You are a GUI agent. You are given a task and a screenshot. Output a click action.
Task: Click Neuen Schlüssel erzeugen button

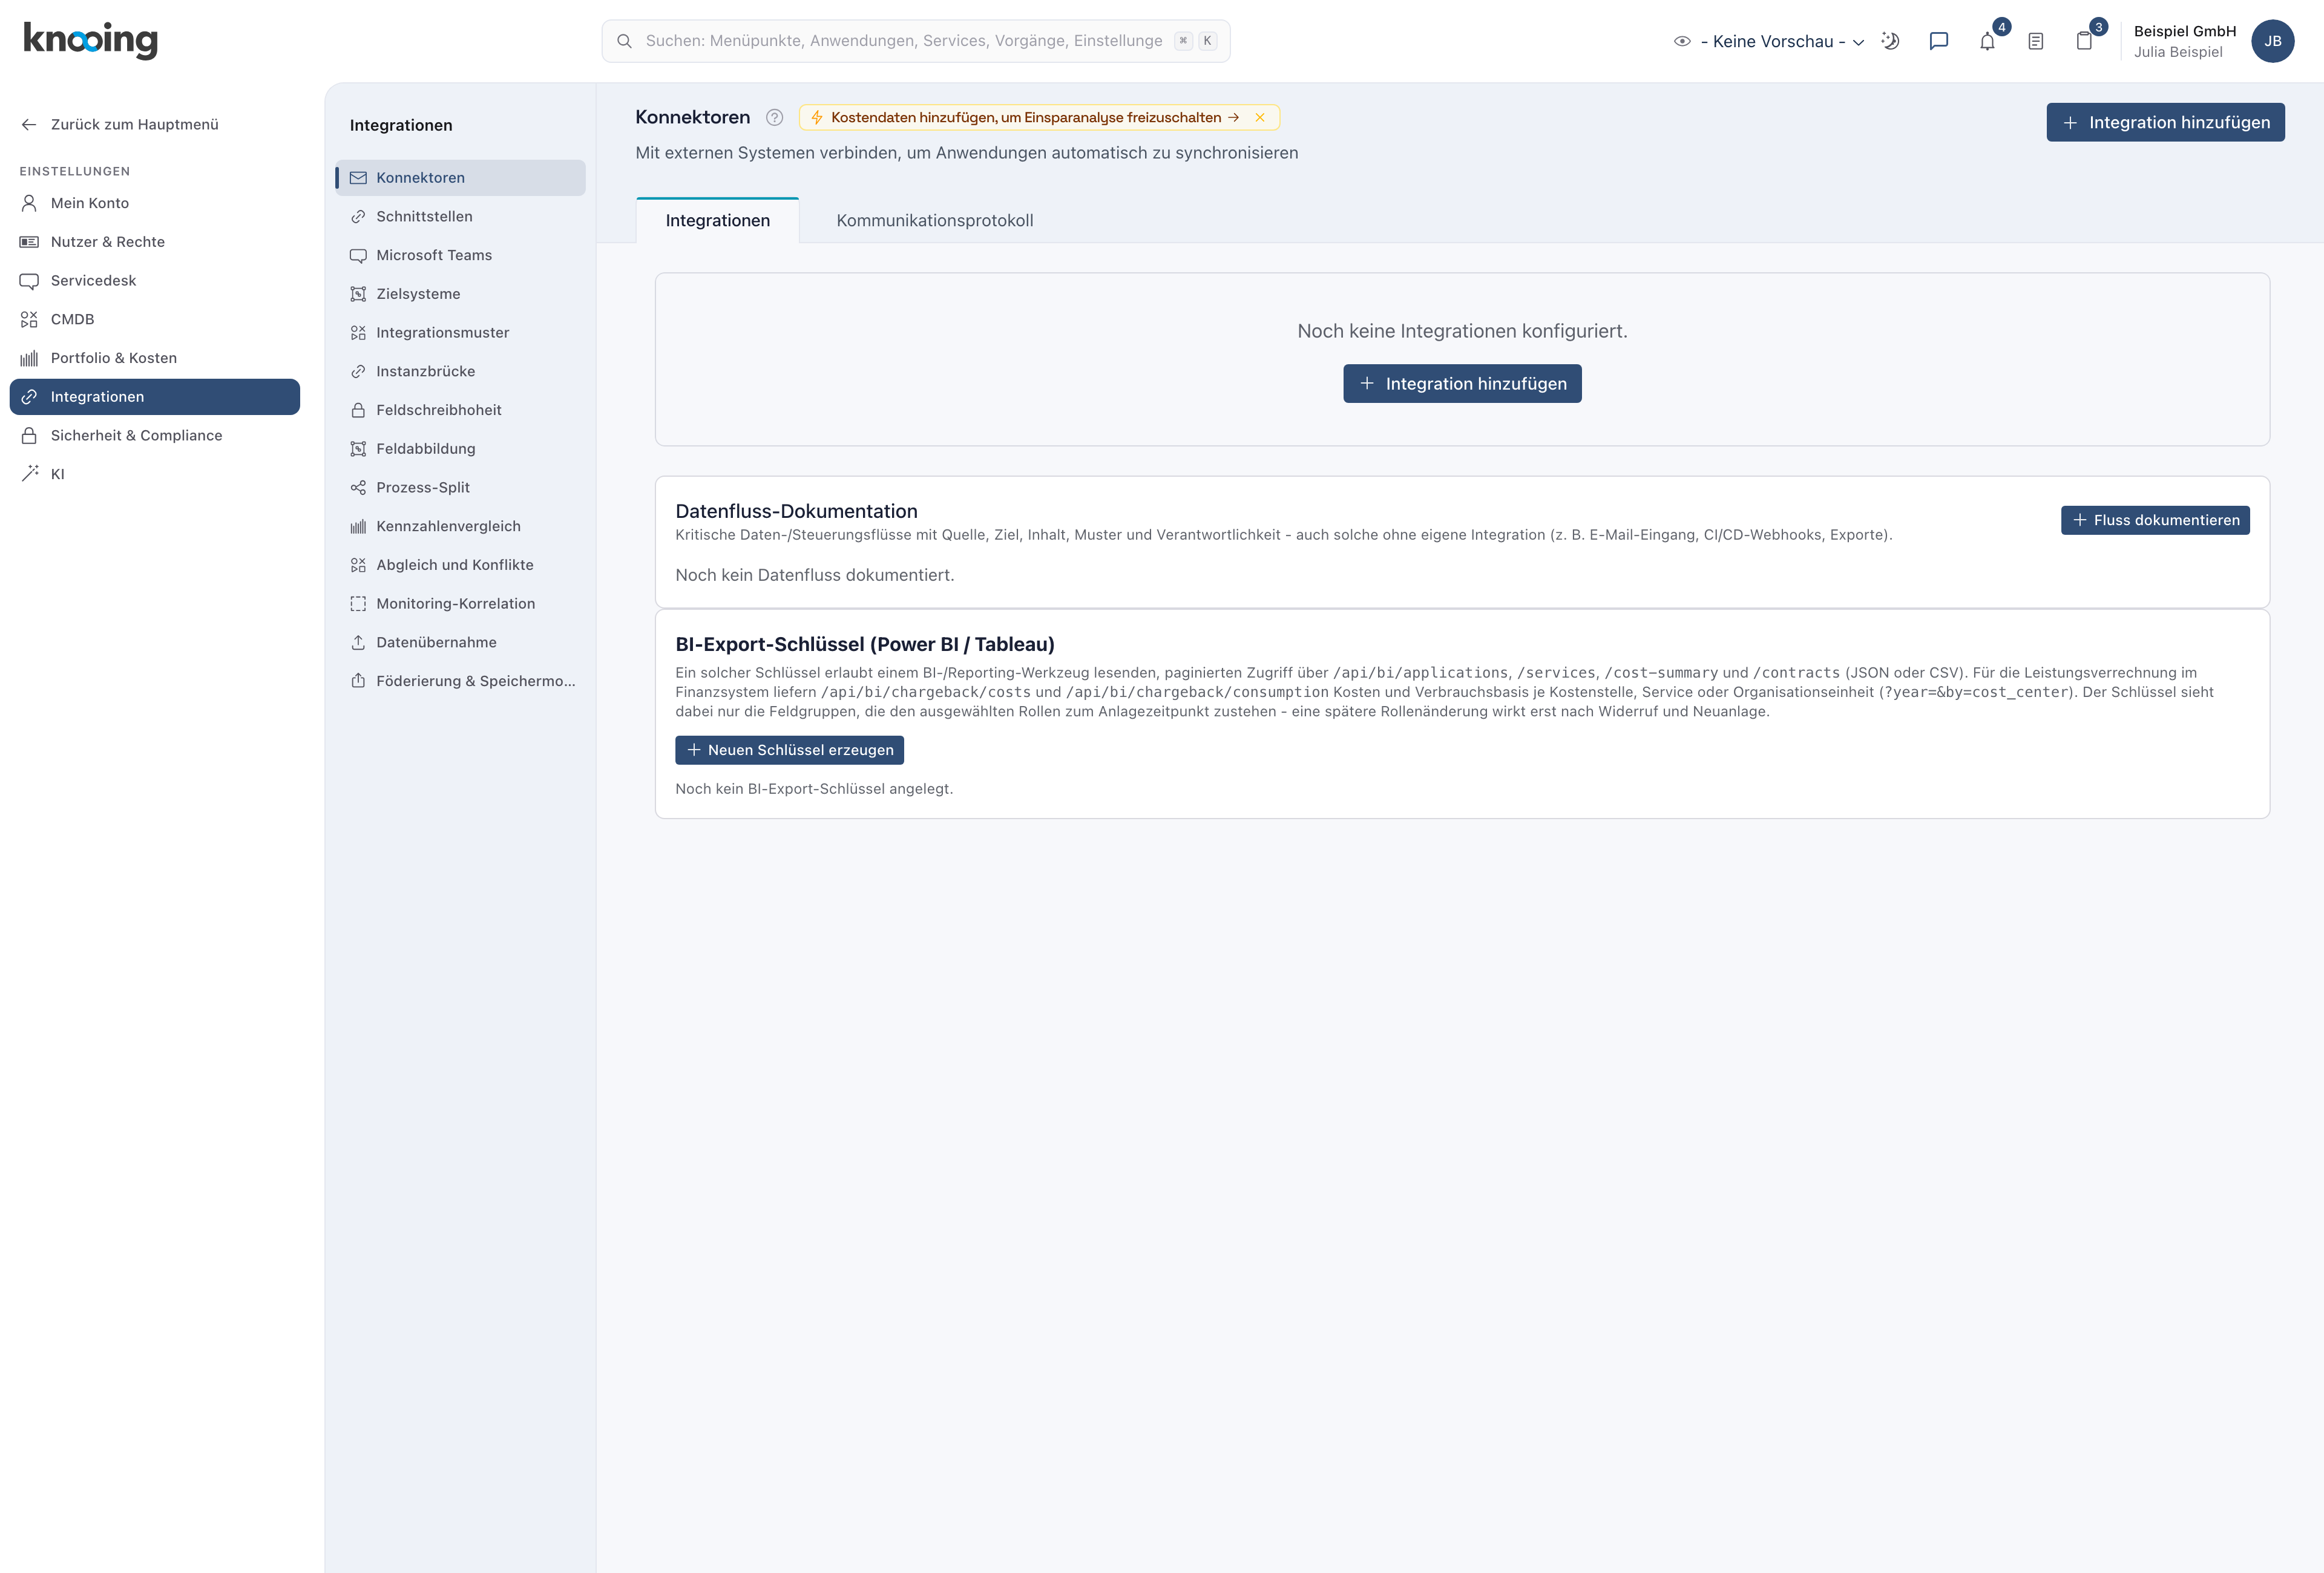[x=789, y=750]
